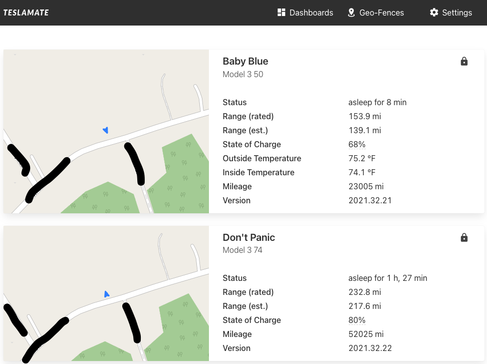Click the 217.6 mi estimated range value
This screenshot has width=487, height=364.
coord(365,306)
